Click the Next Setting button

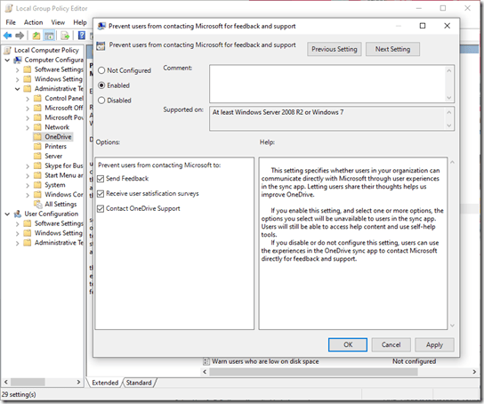point(392,49)
